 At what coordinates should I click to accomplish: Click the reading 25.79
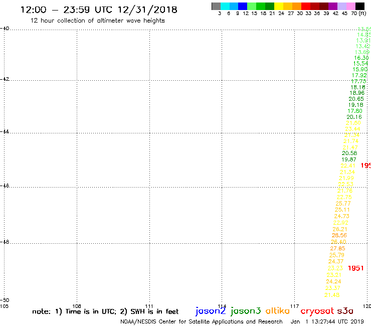(x=337, y=255)
